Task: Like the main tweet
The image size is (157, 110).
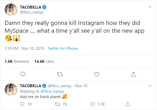Action: coord(97,74)
